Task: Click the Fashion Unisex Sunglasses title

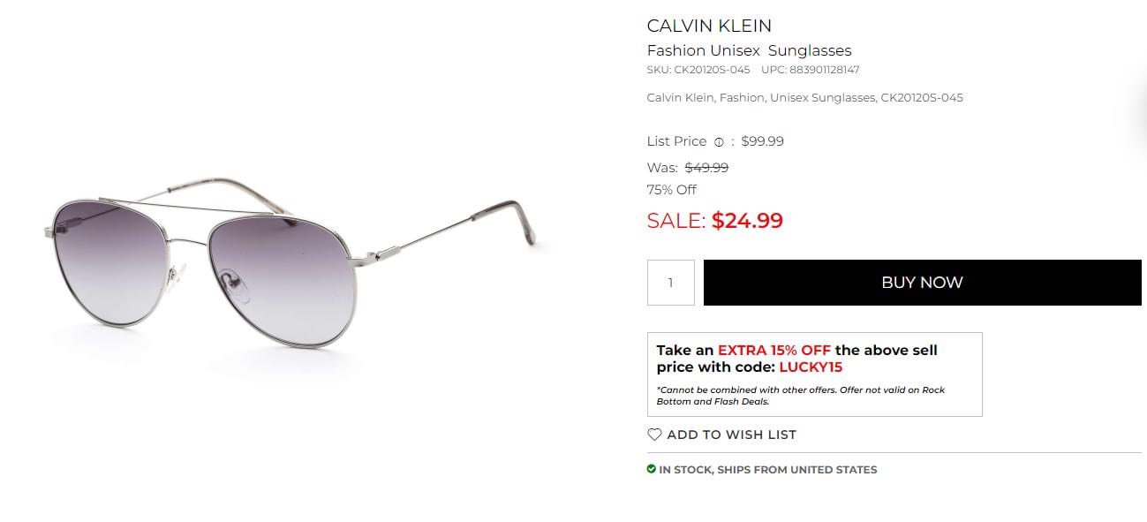Action: [749, 50]
